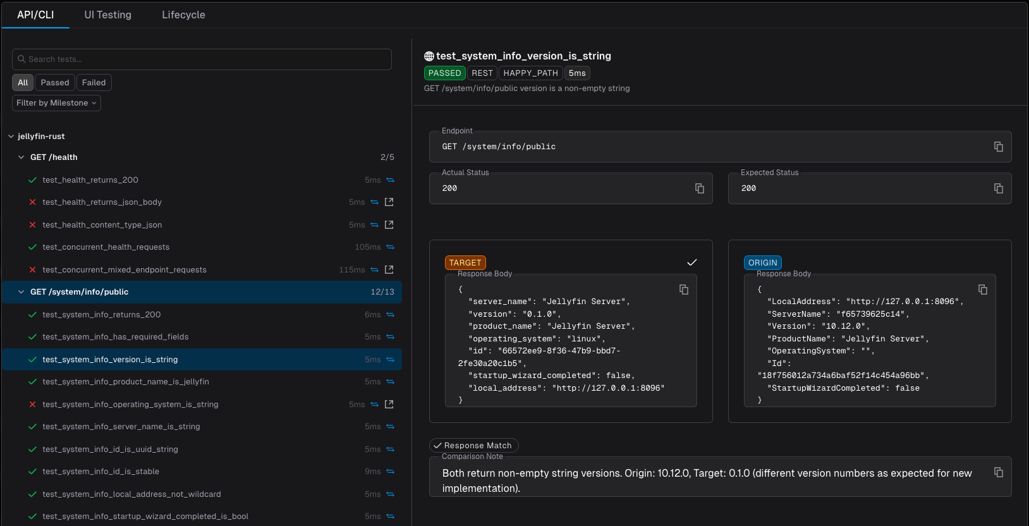Screen dimensions: 1029x526
Task: Open external link for test_health_returns_json_body
Action: pyautogui.click(x=389, y=202)
